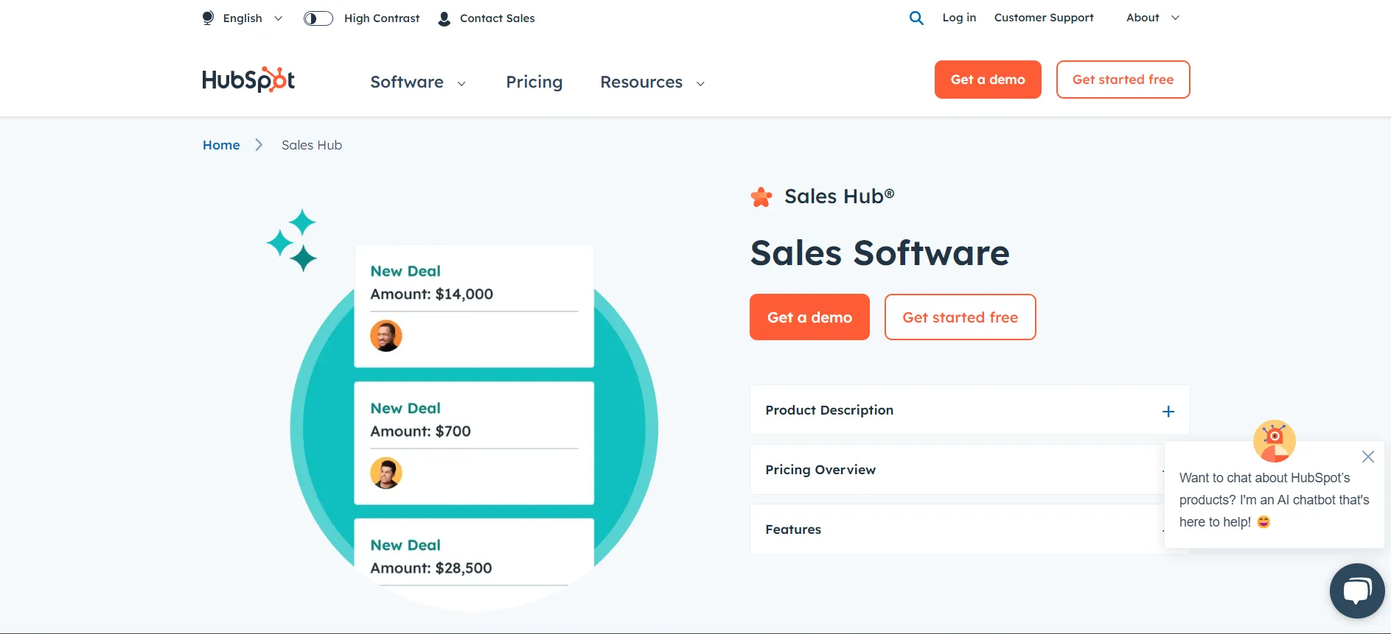Screen dimensions: 1391x634
Task: Open the About dropdown menu
Action: pyautogui.click(x=1153, y=18)
